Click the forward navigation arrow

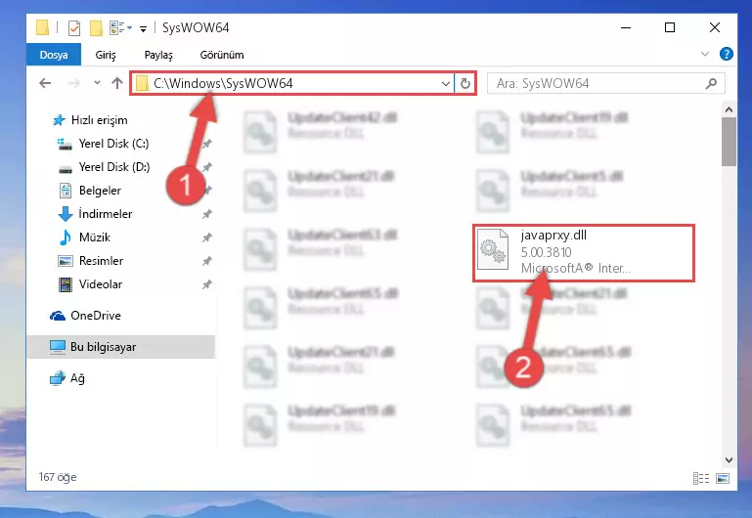(x=74, y=83)
